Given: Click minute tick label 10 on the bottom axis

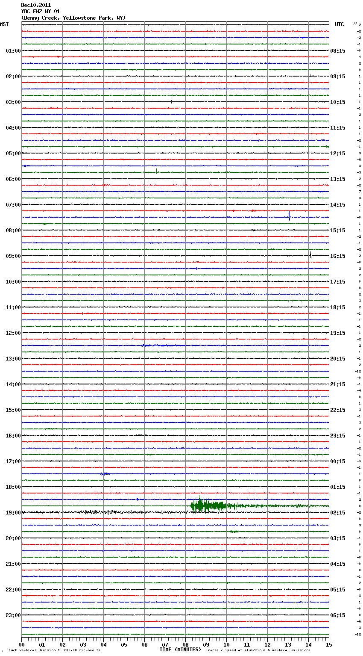Looking at the screenshot, I should (226, 644).
